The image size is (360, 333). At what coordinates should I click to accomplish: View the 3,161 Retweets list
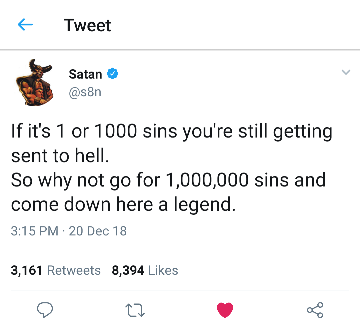point(56,270)
